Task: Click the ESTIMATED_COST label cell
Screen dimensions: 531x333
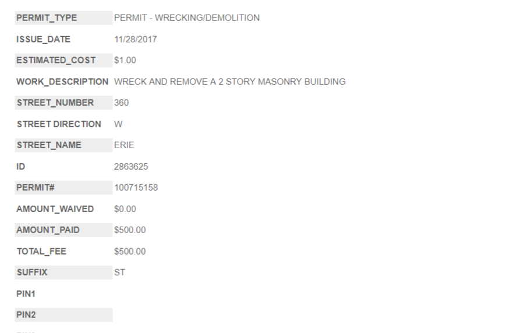Action: coord(56,60)
